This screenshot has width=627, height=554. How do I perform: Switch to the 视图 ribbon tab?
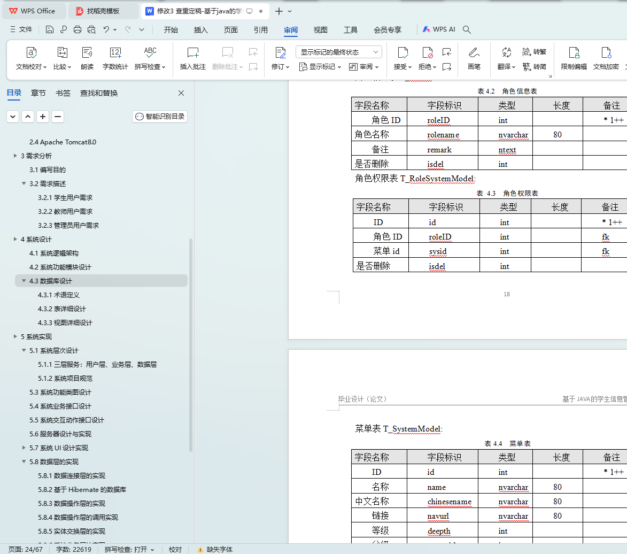point(321,30)
